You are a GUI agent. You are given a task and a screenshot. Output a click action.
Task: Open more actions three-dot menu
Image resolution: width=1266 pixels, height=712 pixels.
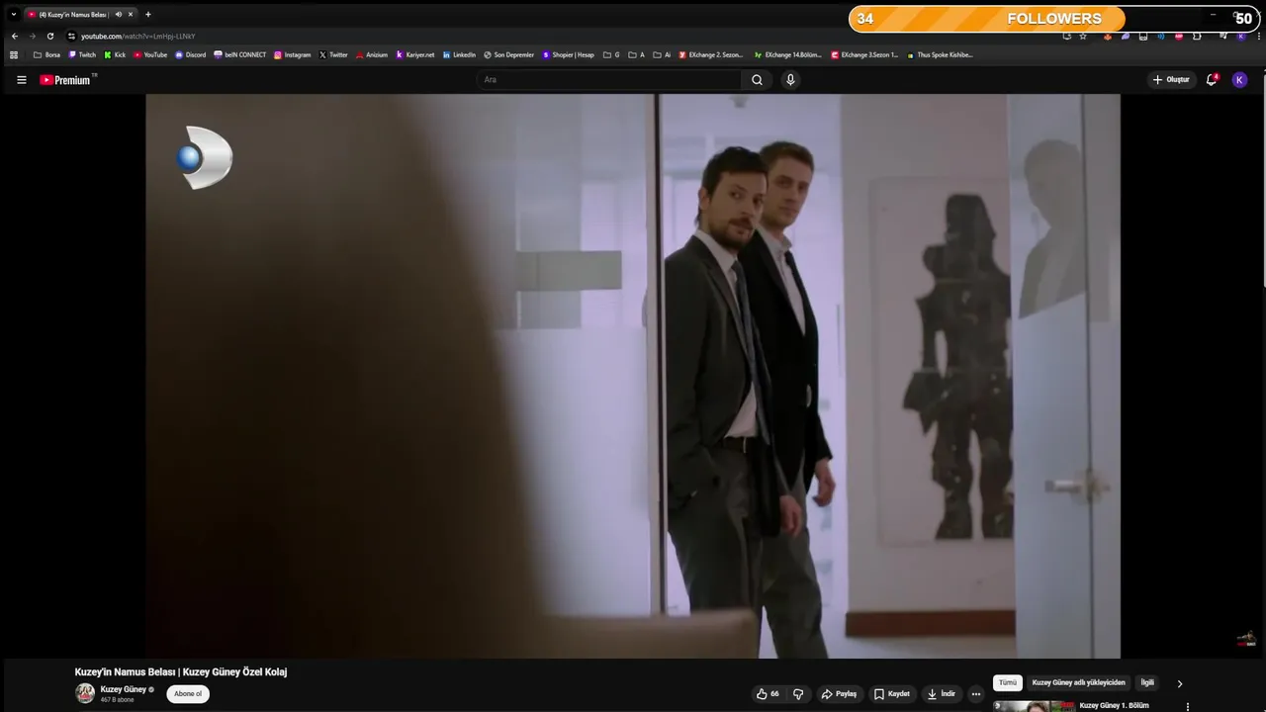click(x=976, y=694)
